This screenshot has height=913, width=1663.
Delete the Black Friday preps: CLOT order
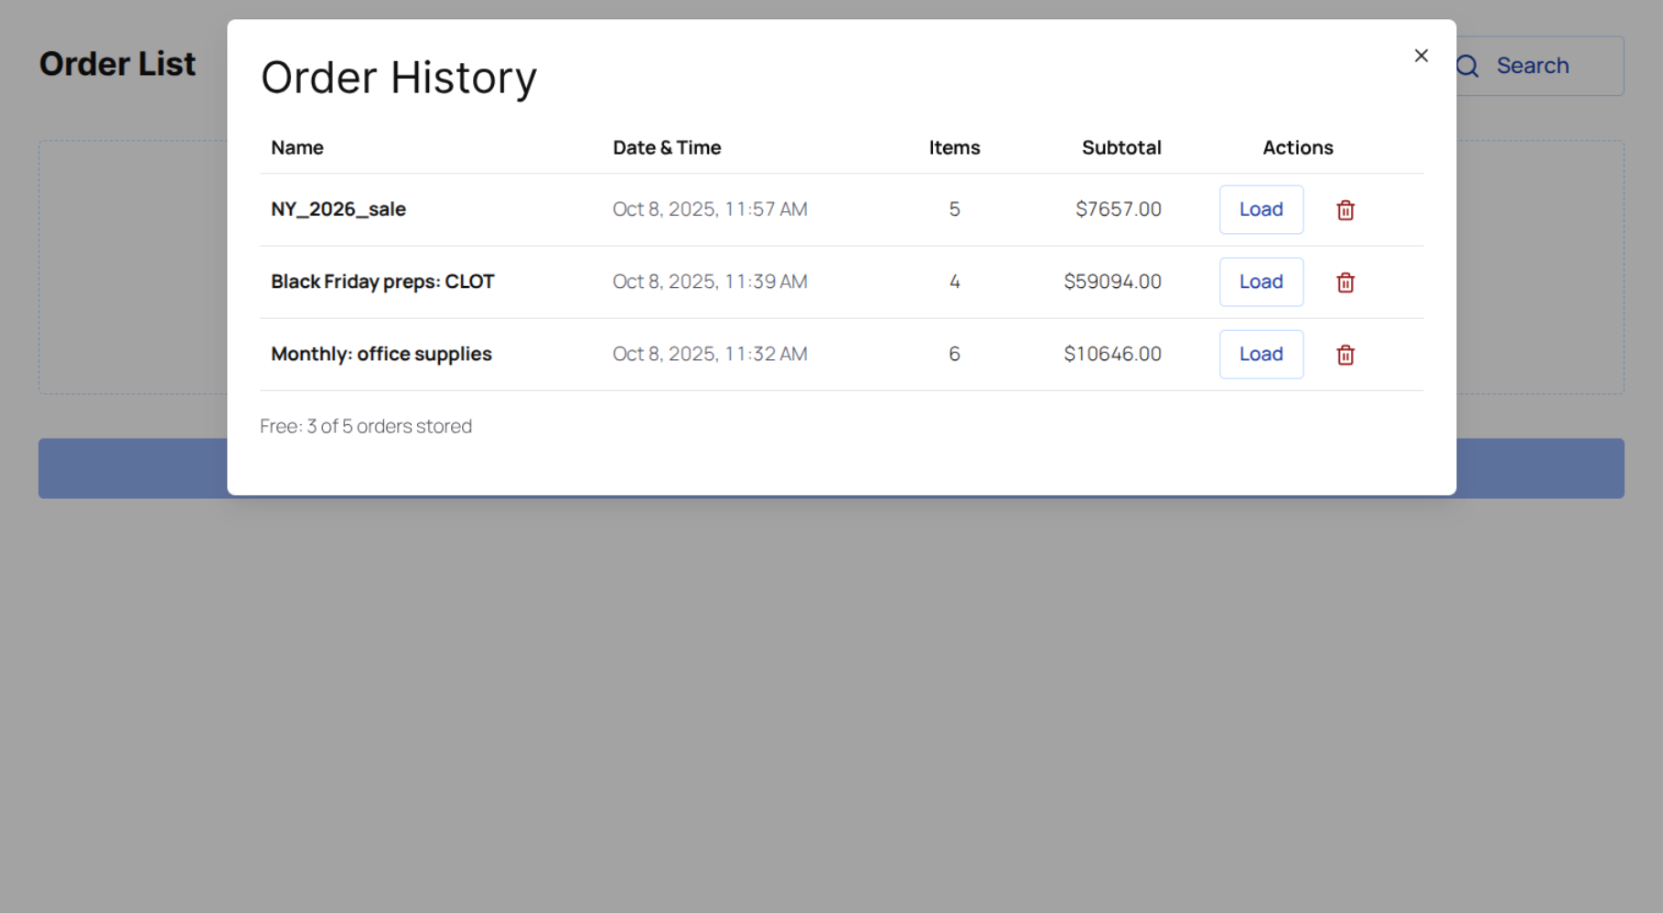[x=1345, y=281]
